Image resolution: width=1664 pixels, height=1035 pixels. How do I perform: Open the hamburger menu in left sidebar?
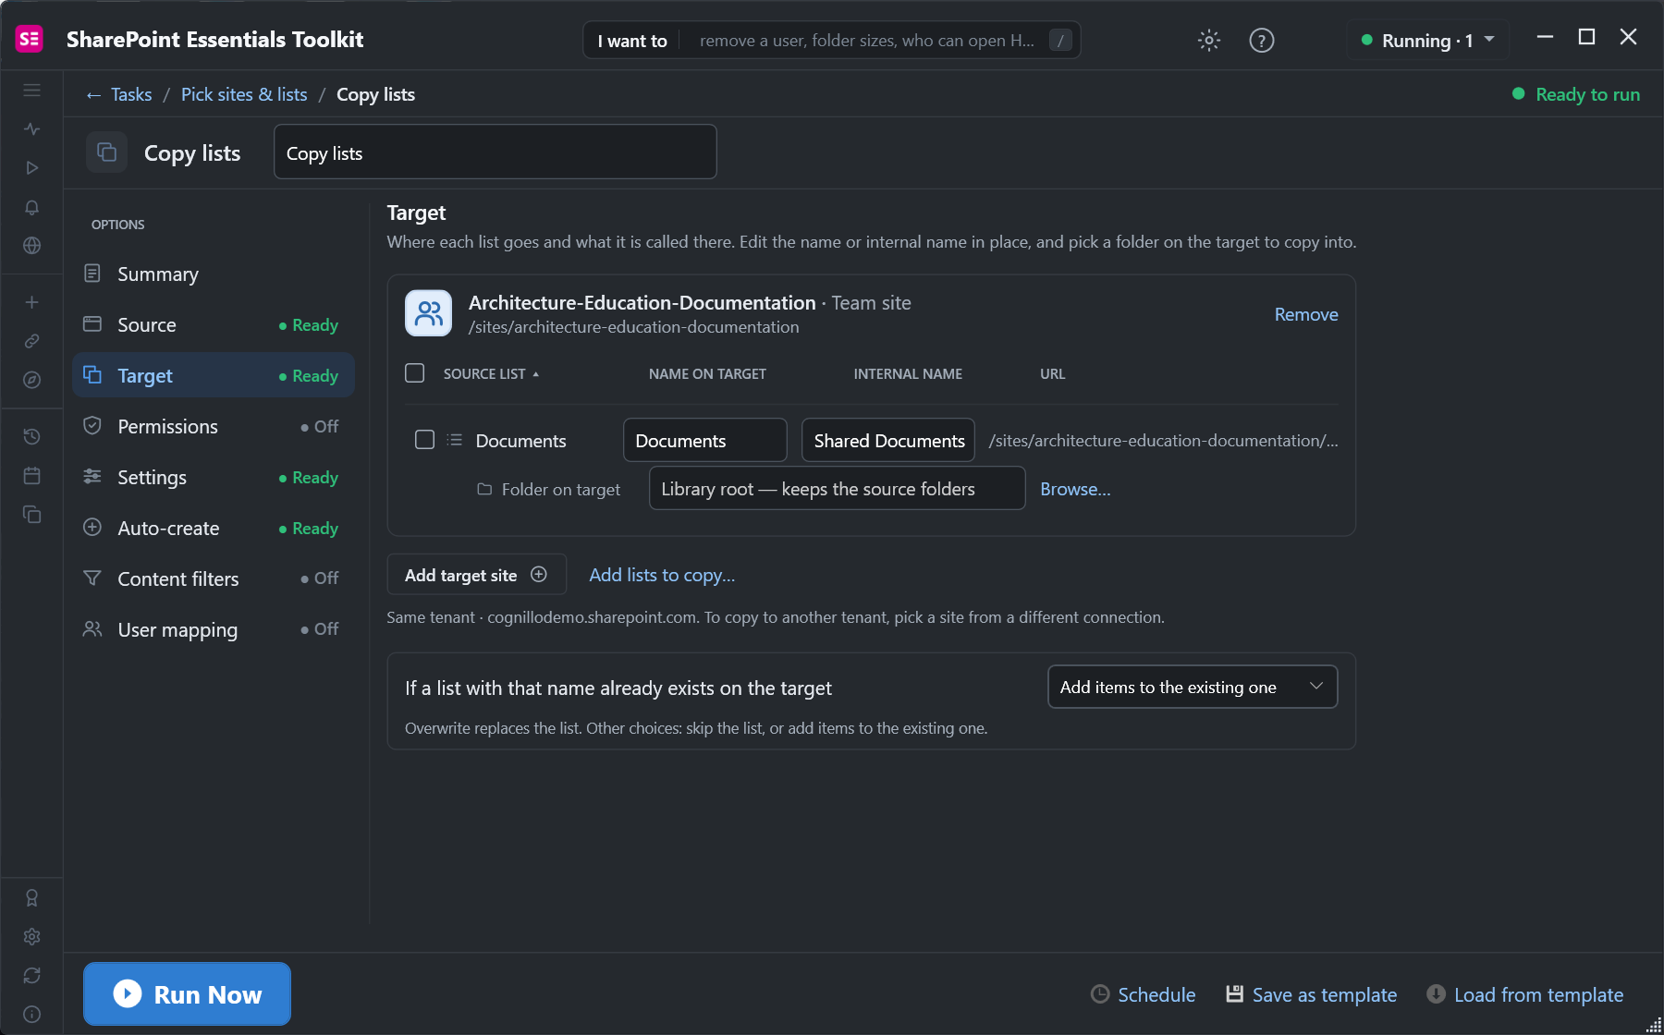coord(31,91)
